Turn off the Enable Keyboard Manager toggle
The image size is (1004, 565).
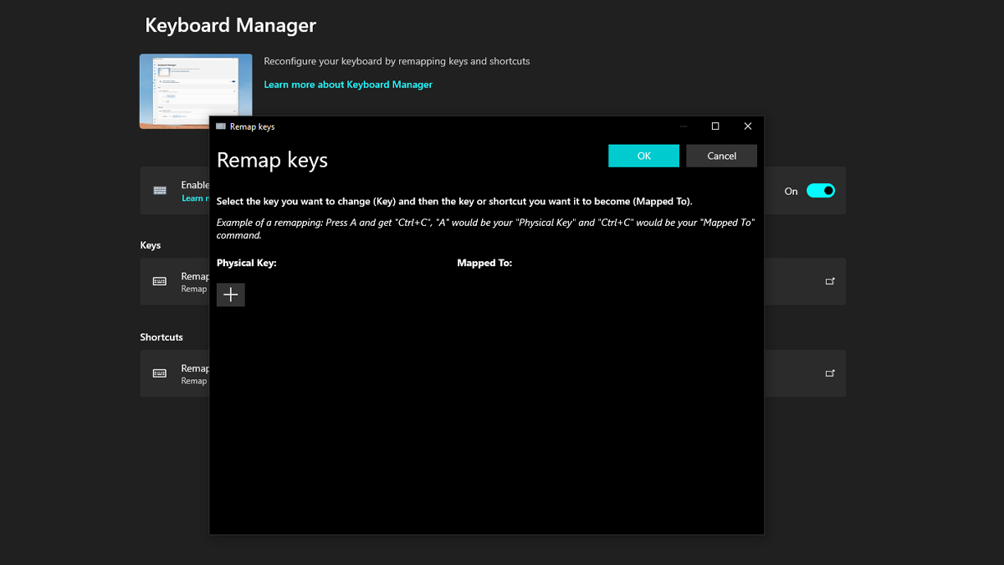(x=821, y=191)
